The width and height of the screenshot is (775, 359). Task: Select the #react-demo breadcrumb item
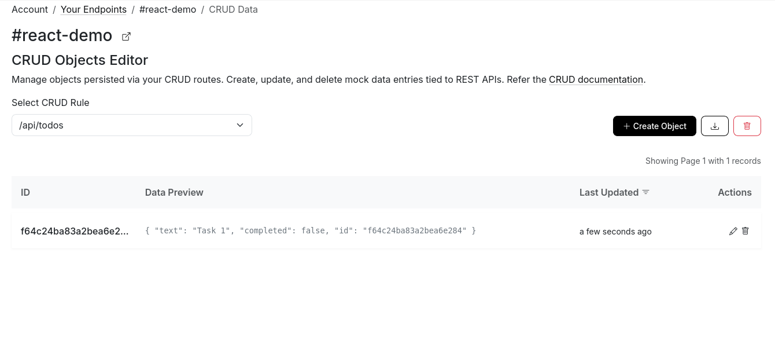[167, 9]
